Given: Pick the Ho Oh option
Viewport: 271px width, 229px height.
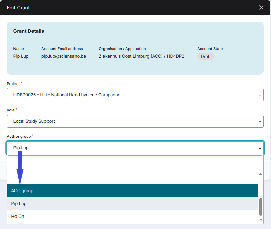Looking at the screenshot, I should [132, 217].
